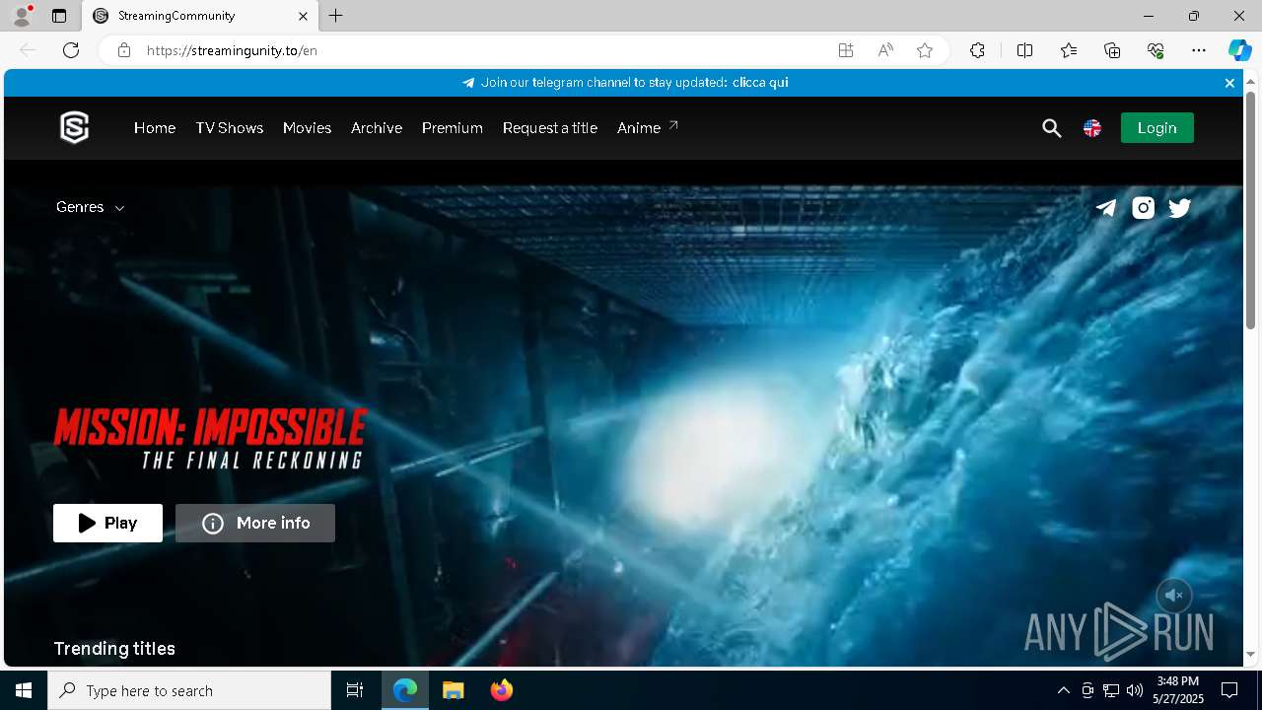The height and width of the screenshot is (710, 1262).
Task: Add this page to favorites star
Action: [925, 50]
